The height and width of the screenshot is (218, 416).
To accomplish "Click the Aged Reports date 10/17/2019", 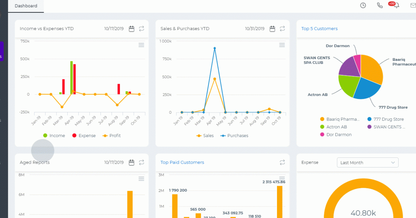I will (114, 162).
